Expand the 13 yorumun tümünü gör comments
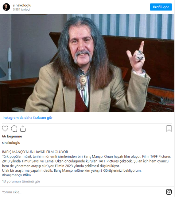Screen dimensions: 175x197 click(21, 181)
